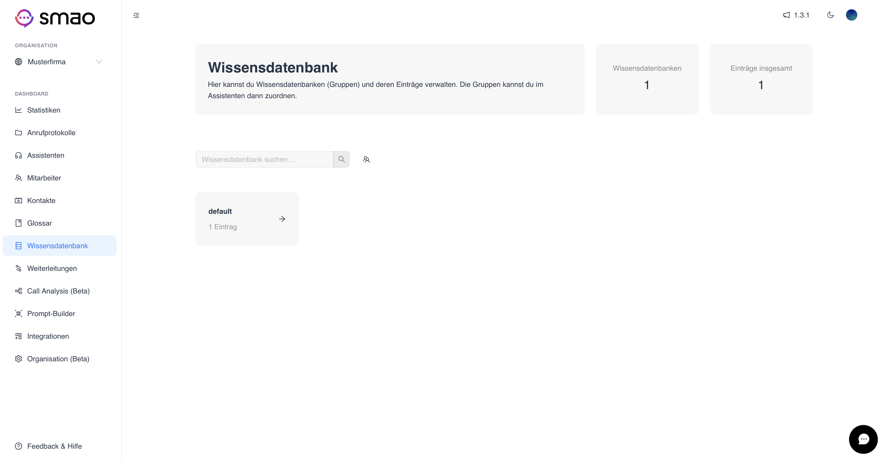Select Mitarbeiter in the sidebar
This screenshot has height=461, width=884.
pyautogui.click(x=44, y=178)
